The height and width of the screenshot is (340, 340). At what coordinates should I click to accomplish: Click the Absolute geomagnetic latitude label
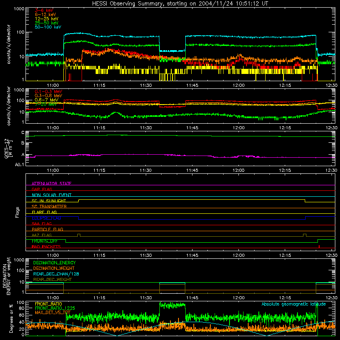click(x=294, y=304)
